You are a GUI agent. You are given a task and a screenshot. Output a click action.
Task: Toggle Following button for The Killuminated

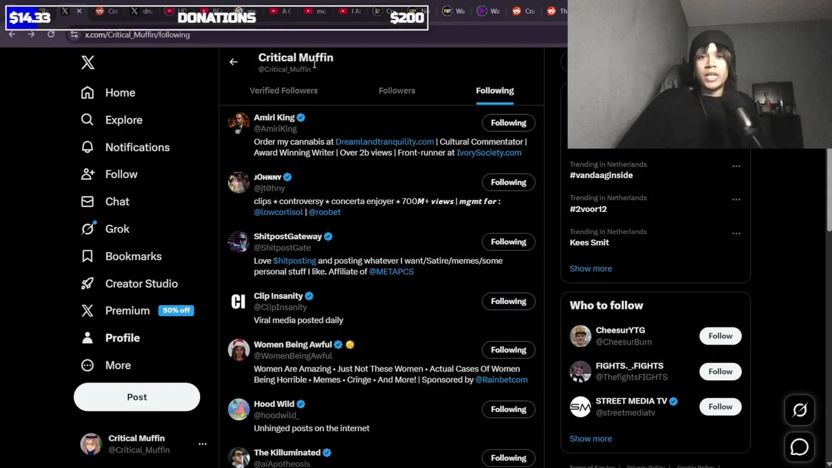tap(508, 458)
